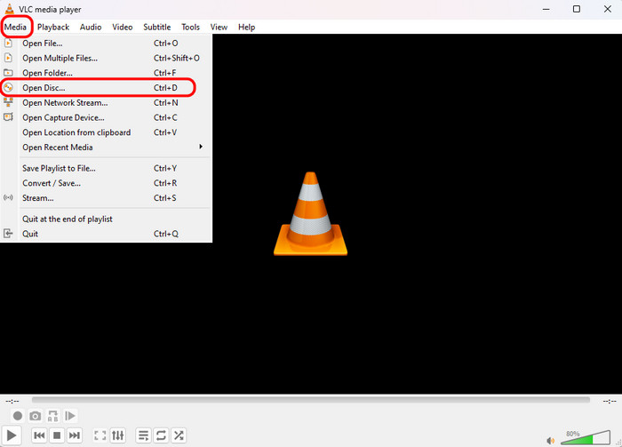Open the Video menu
622x447 pixels.
123,27
